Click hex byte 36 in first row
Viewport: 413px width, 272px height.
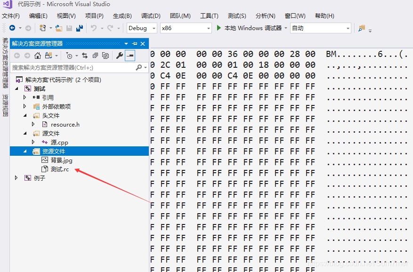(x=233, y=54)
